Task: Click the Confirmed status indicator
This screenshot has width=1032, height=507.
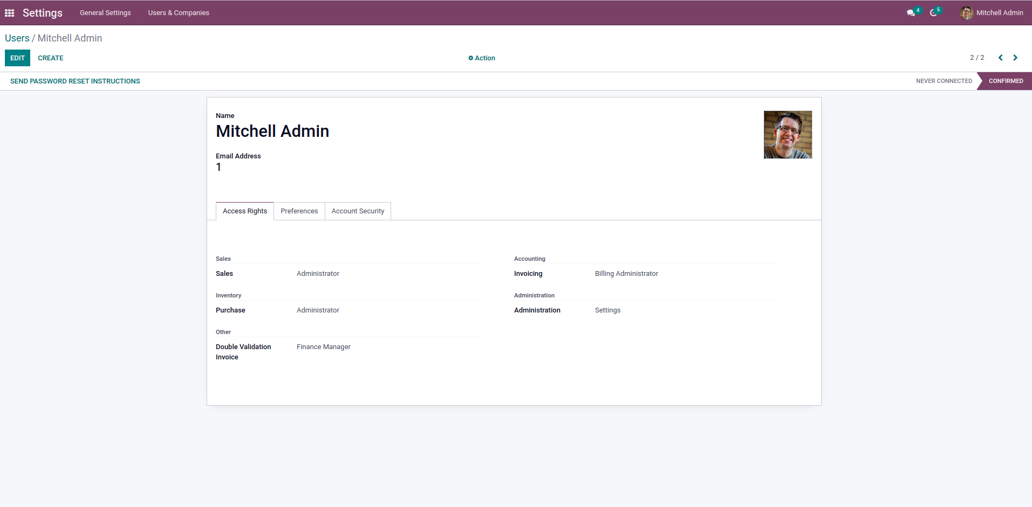Action: coord(1006,81)
